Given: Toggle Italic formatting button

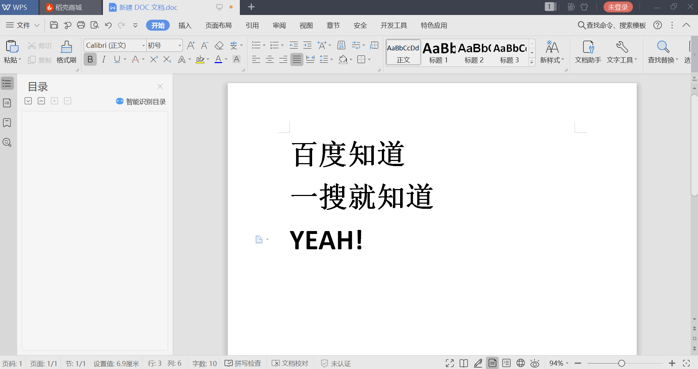Looking at the screenshot, I should 104,59.
